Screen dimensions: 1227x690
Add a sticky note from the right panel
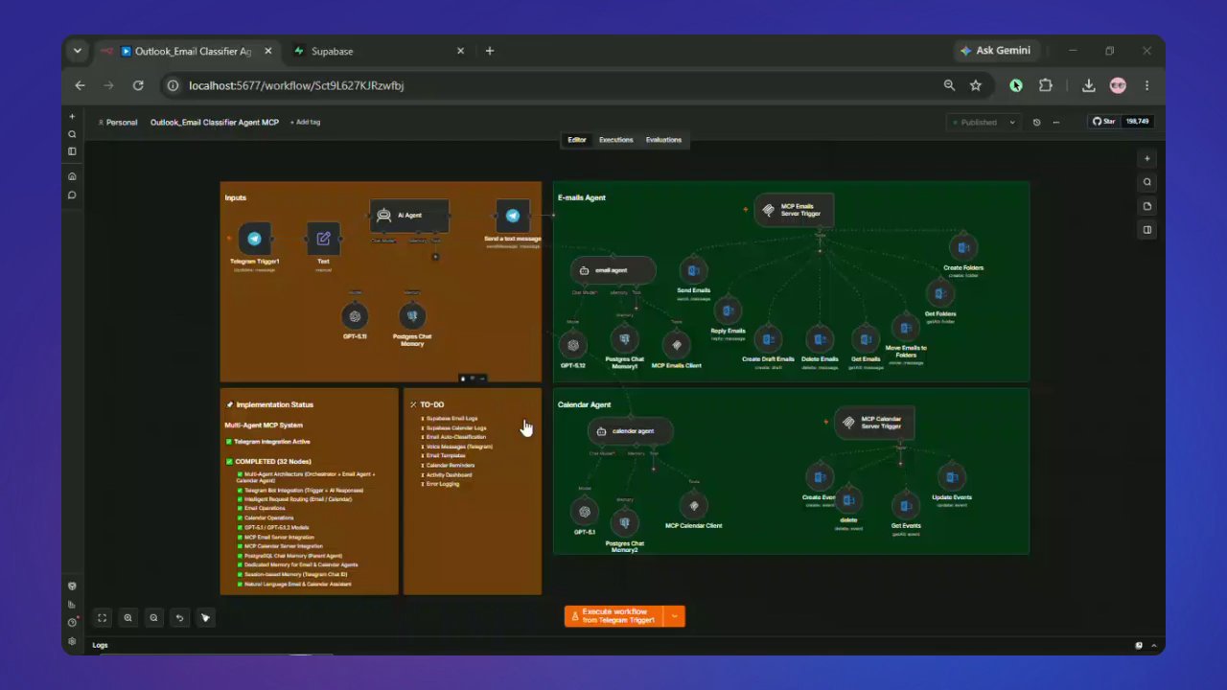(x=1147, y=206)
